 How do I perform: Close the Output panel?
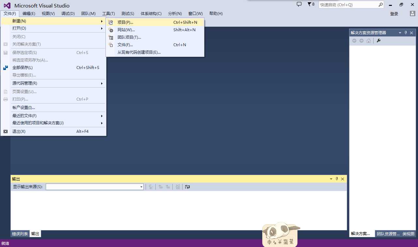point(343,179)
